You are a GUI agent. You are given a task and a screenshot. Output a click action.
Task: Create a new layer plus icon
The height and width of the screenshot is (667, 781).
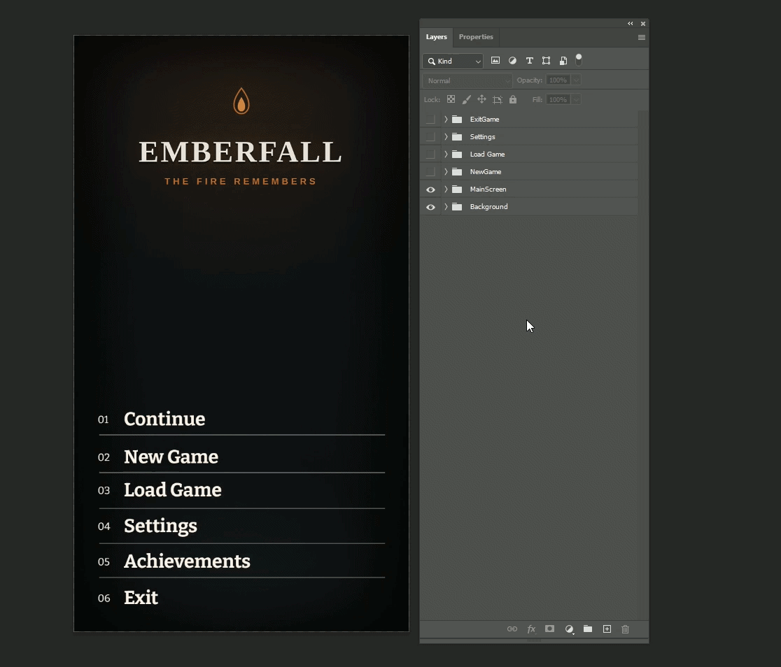click(x=607, y=629)
